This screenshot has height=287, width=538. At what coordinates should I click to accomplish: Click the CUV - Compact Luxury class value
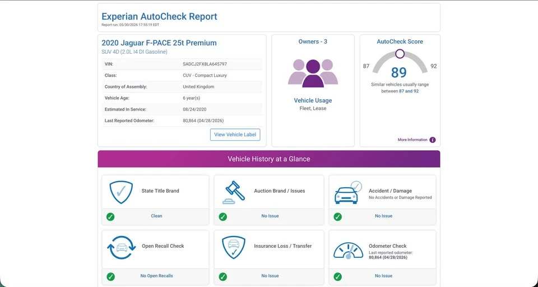pyautogui.click(x=205, y=76)
